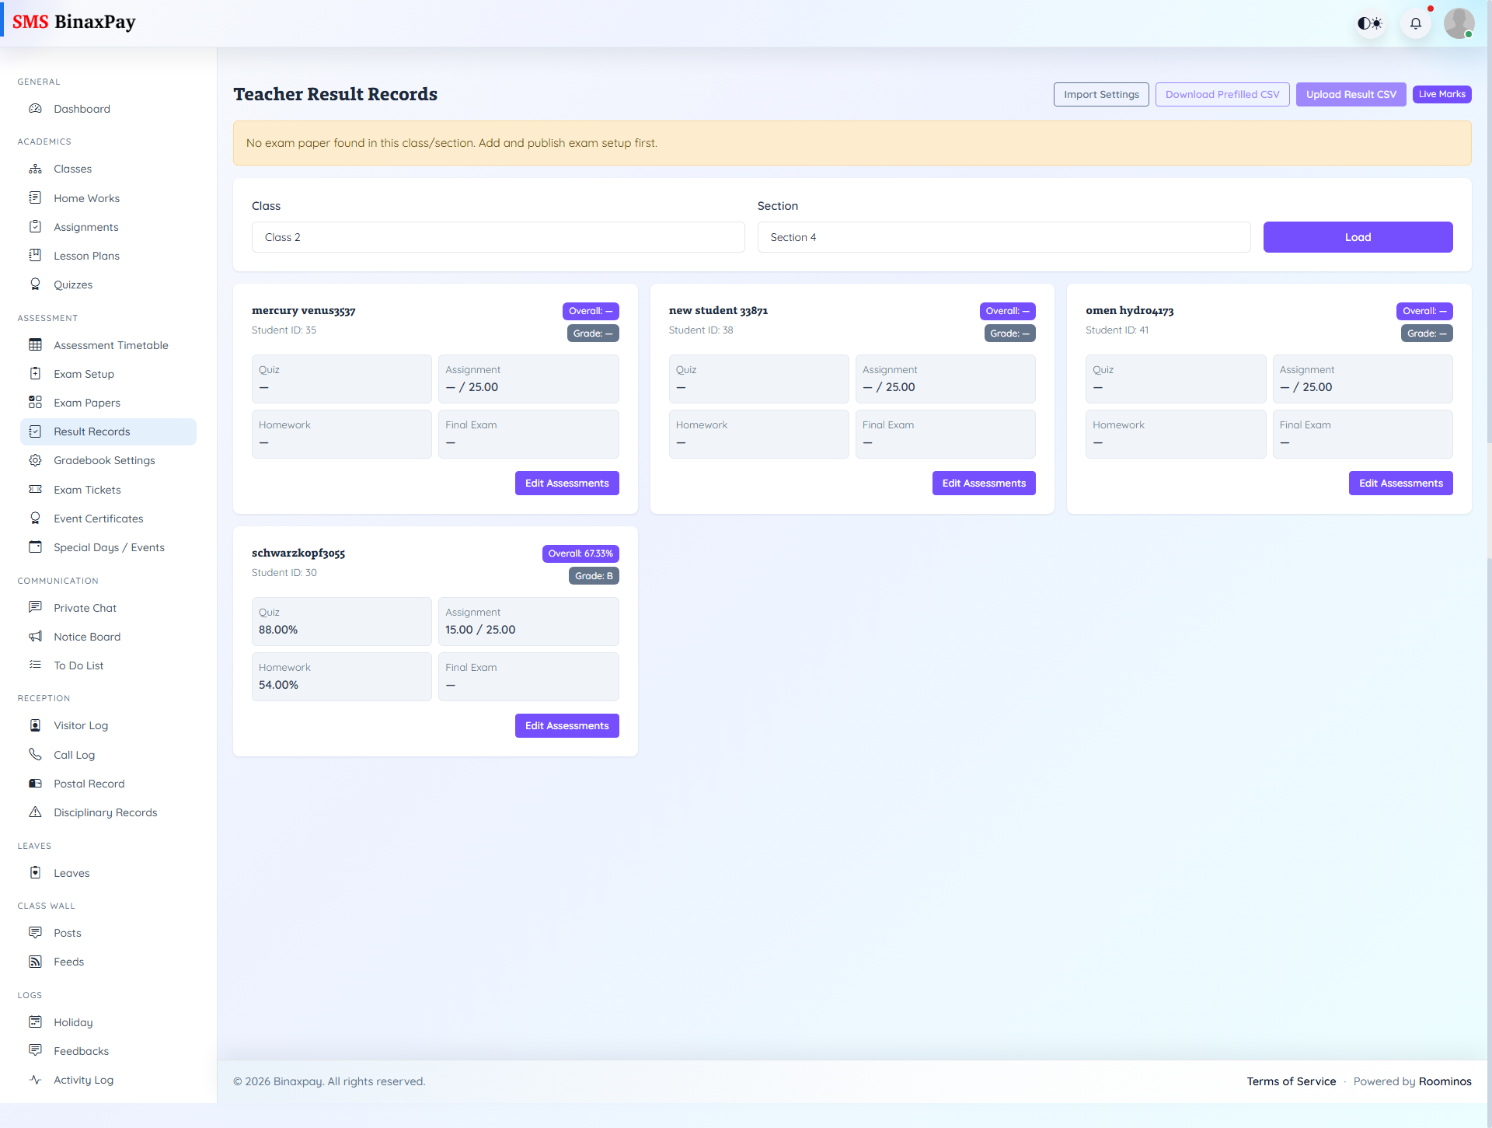
Task: Click the Dashboard gauge icon
Action: pos(35,109)
